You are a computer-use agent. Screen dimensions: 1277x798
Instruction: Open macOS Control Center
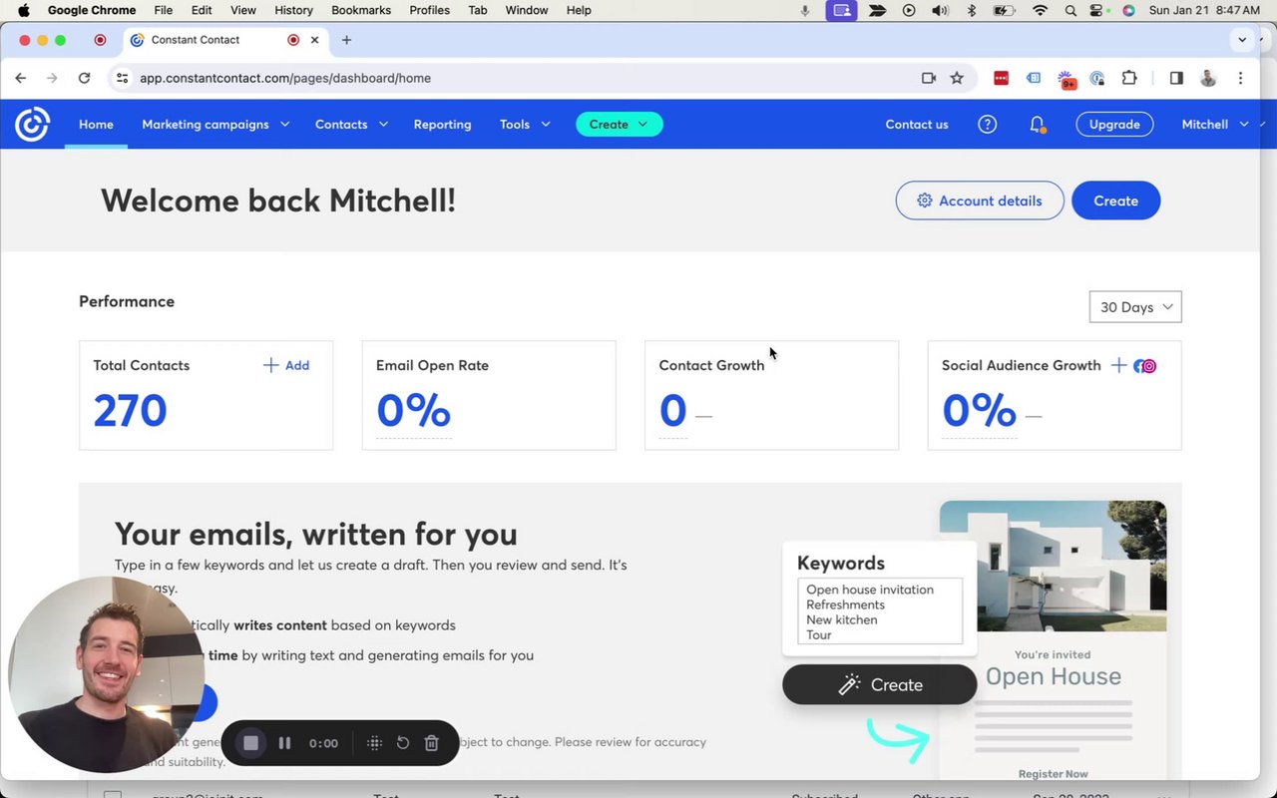[x=1098, y=10]
